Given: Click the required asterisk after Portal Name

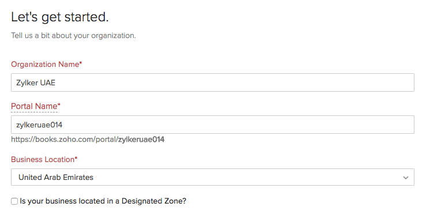Looking at the screenshot, I should click(x=59, y=105).
